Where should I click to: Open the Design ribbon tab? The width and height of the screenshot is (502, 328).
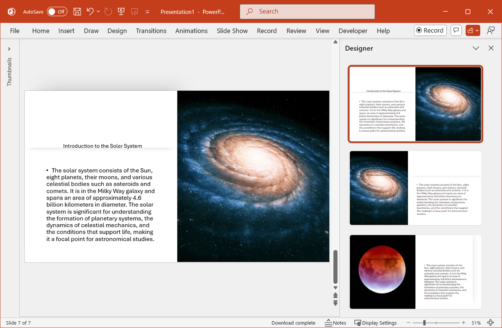(x=117, y=31)
